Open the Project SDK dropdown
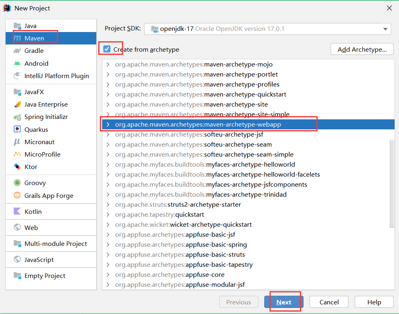 point(385,29)
